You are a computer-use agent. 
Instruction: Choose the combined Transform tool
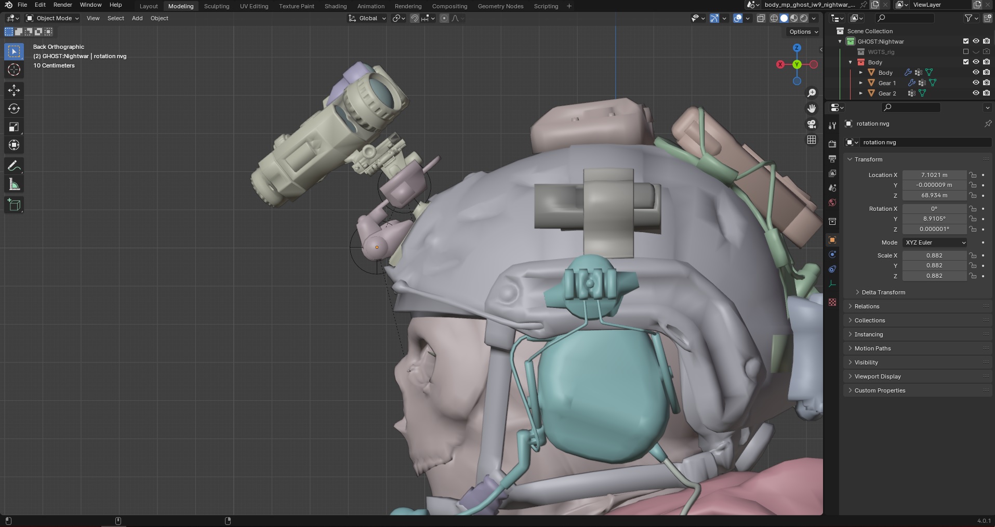click(14, 145)
